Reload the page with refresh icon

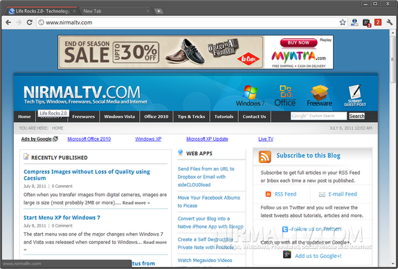[x=30, y=22]
